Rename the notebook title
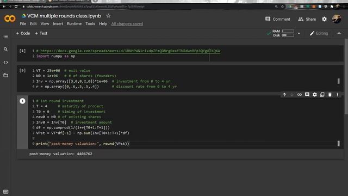Screen dimensions: 348x196 point(64,16)
